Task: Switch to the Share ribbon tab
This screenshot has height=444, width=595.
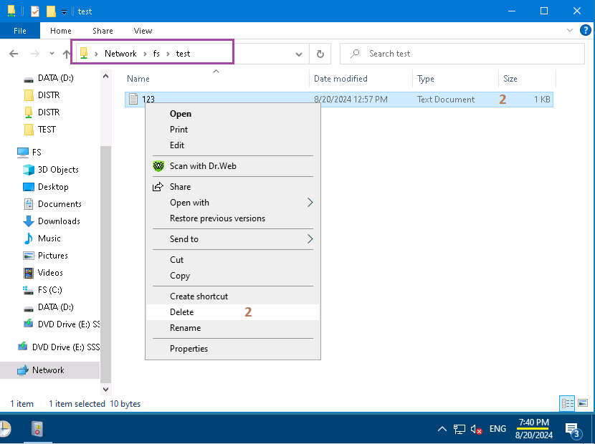Action: coord(103,31)
